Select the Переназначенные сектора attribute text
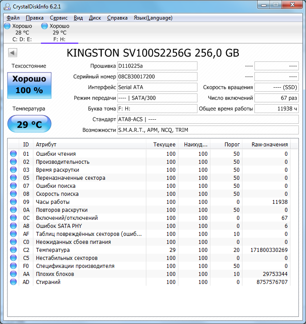306x324 pixels. pyautogui.click(x=71, y=178)
